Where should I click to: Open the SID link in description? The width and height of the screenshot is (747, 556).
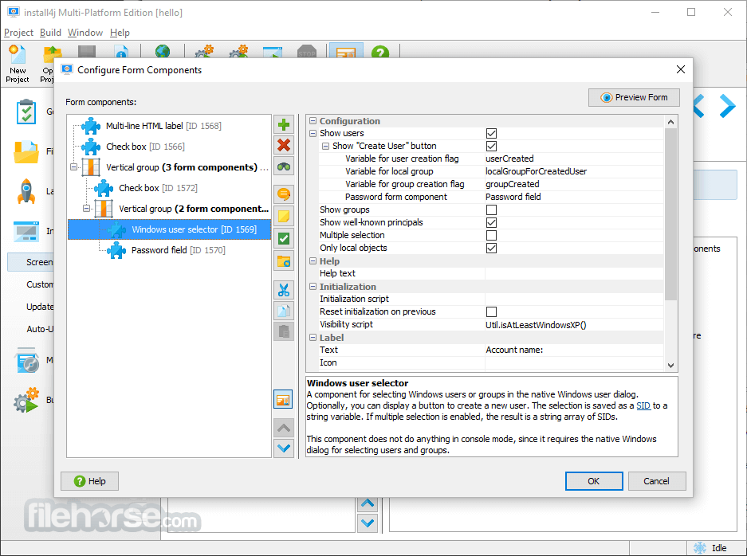(x=643, y=405)
